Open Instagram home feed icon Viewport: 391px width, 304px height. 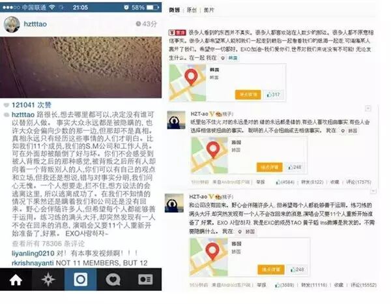coord(16,280)
